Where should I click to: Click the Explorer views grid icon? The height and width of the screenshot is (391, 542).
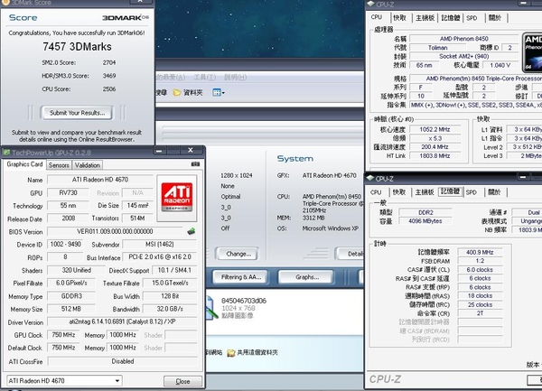[x=217, y=93]
